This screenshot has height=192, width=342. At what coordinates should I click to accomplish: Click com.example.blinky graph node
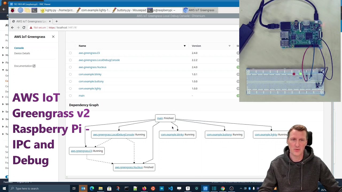(177, 135)
